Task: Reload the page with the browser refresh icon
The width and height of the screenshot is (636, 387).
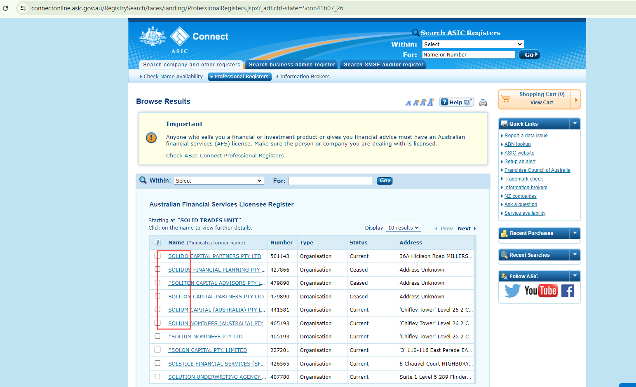Action: 5,8
